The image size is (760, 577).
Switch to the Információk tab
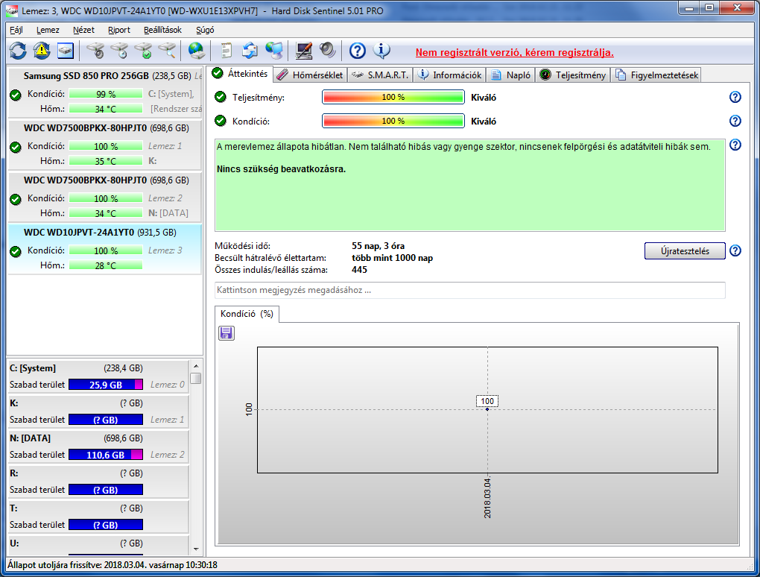point(450,75)
